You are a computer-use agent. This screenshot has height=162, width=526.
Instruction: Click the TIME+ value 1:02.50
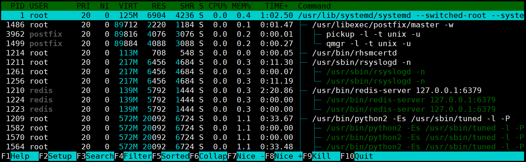(277, 15)
